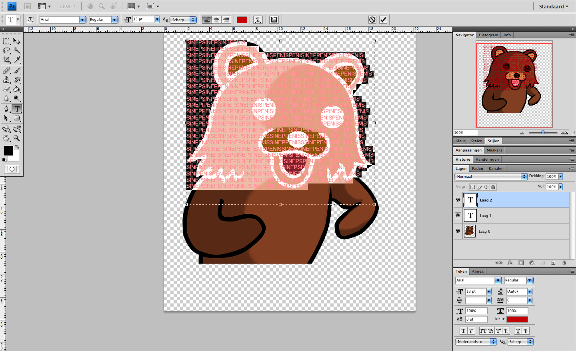
Task: Pick the Rounded Rectangle shape tool
Action: pyautogui.click(x=17, y=118)
